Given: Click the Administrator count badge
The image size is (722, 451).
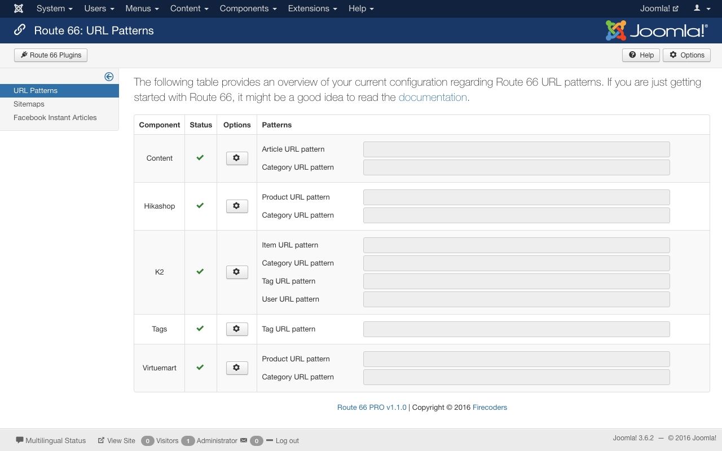Looking at the screenshot, I should (x=188, y=441).
